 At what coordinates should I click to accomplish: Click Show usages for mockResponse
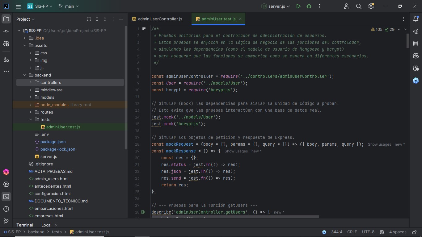click(236, 151)
